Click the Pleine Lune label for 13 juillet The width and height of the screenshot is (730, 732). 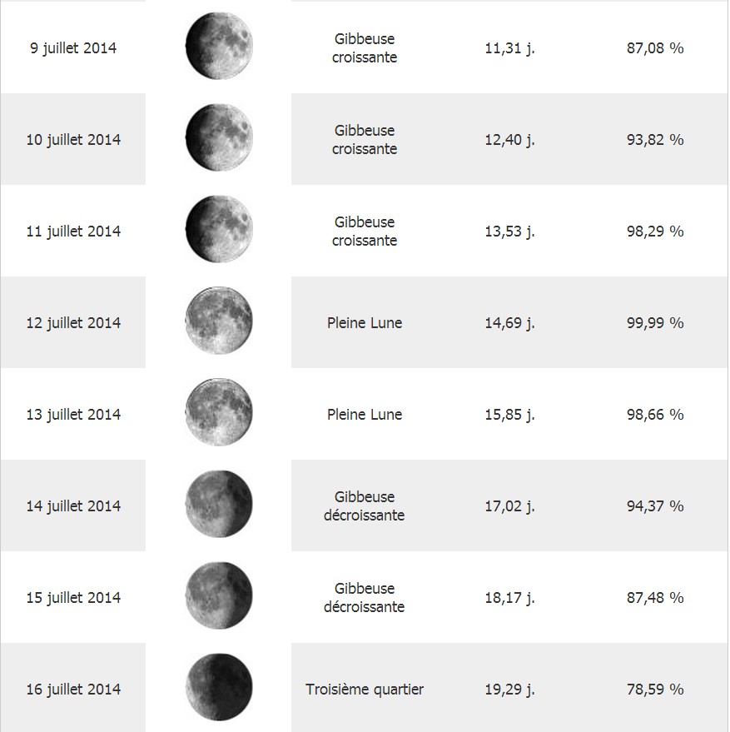(365, 414)
